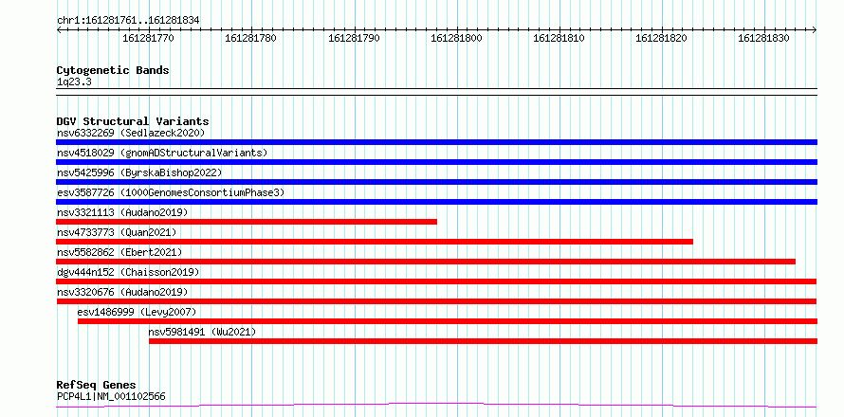Image resolution: width=844 pixels, height=417 pixels.
Task: Click the blue bar below nsv5425996
Action: click(436, 182)
